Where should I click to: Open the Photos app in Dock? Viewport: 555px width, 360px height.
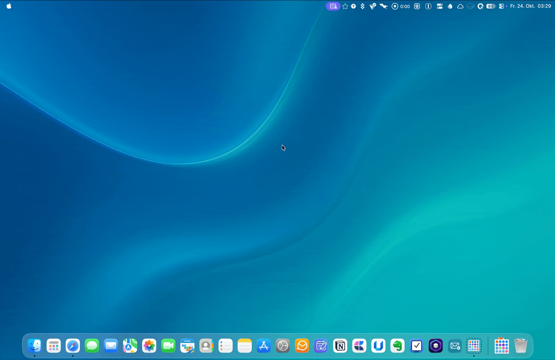click(149, 346)
